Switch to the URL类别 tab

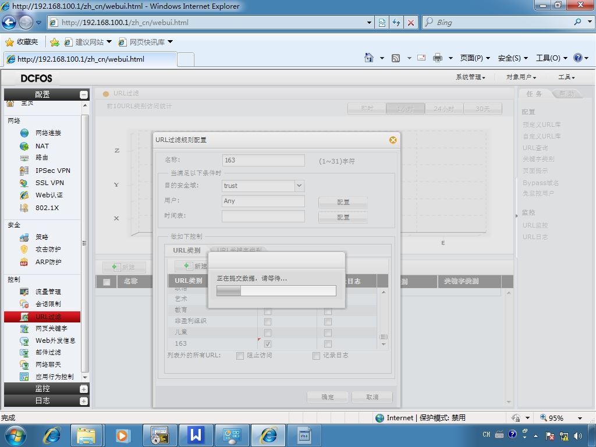(x=187, y=250)
